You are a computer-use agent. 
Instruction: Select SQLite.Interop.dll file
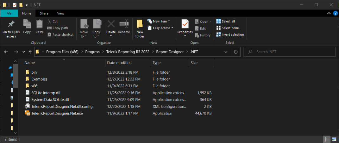pyautogui.click(x=46, y=93)
